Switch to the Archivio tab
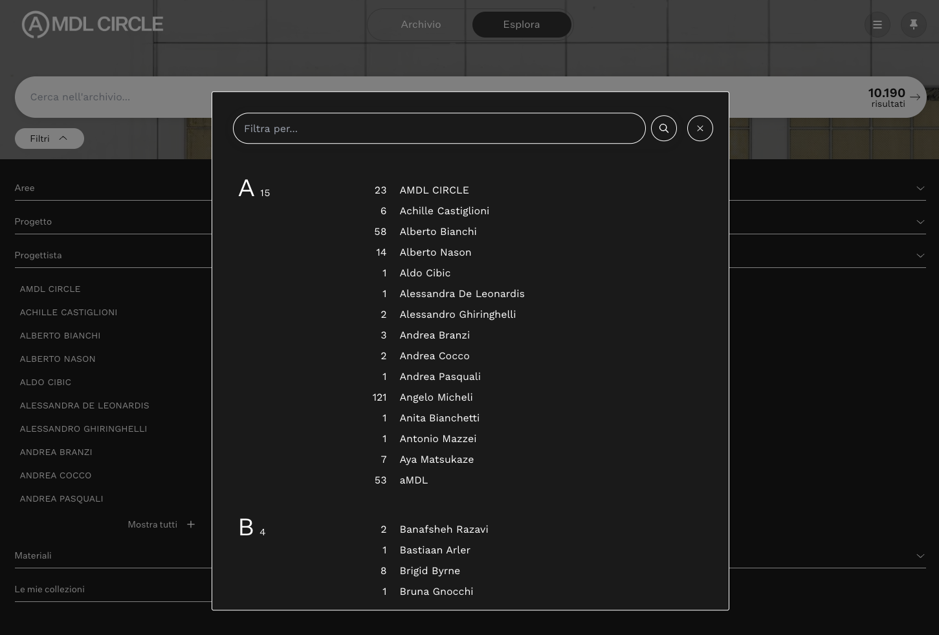The height and width of the screenshot is (635, 939). pos(421,25)
